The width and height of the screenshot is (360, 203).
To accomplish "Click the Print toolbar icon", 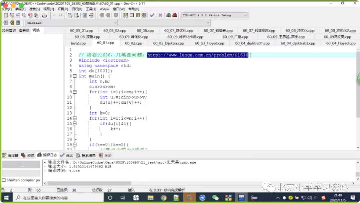I will [x=44, y=15].
